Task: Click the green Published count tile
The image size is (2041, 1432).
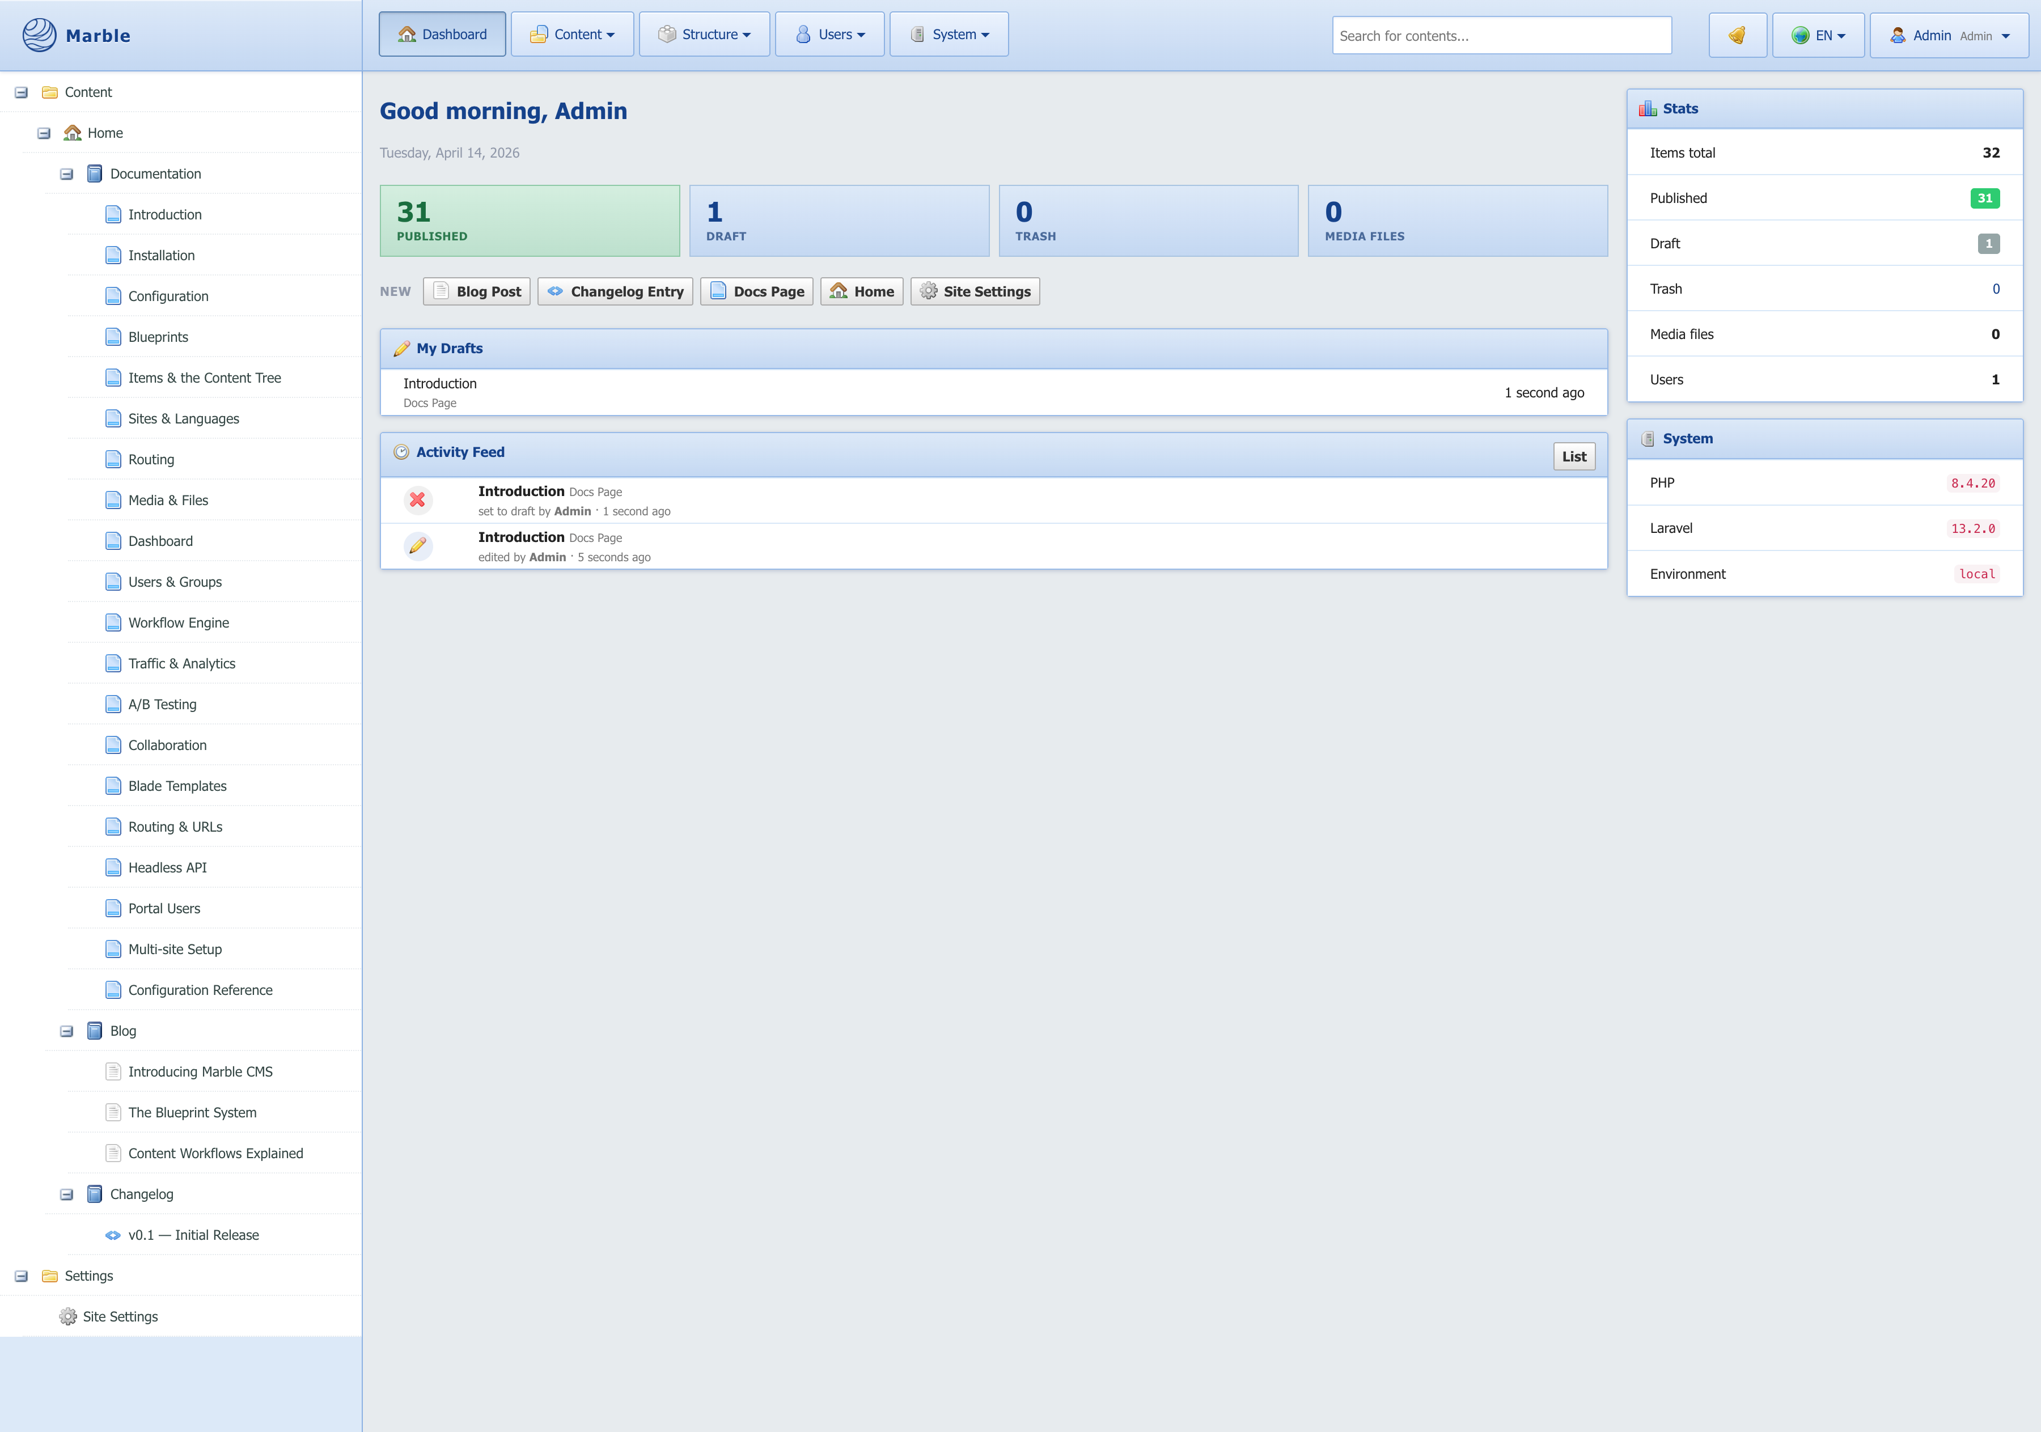Action: 530,221
